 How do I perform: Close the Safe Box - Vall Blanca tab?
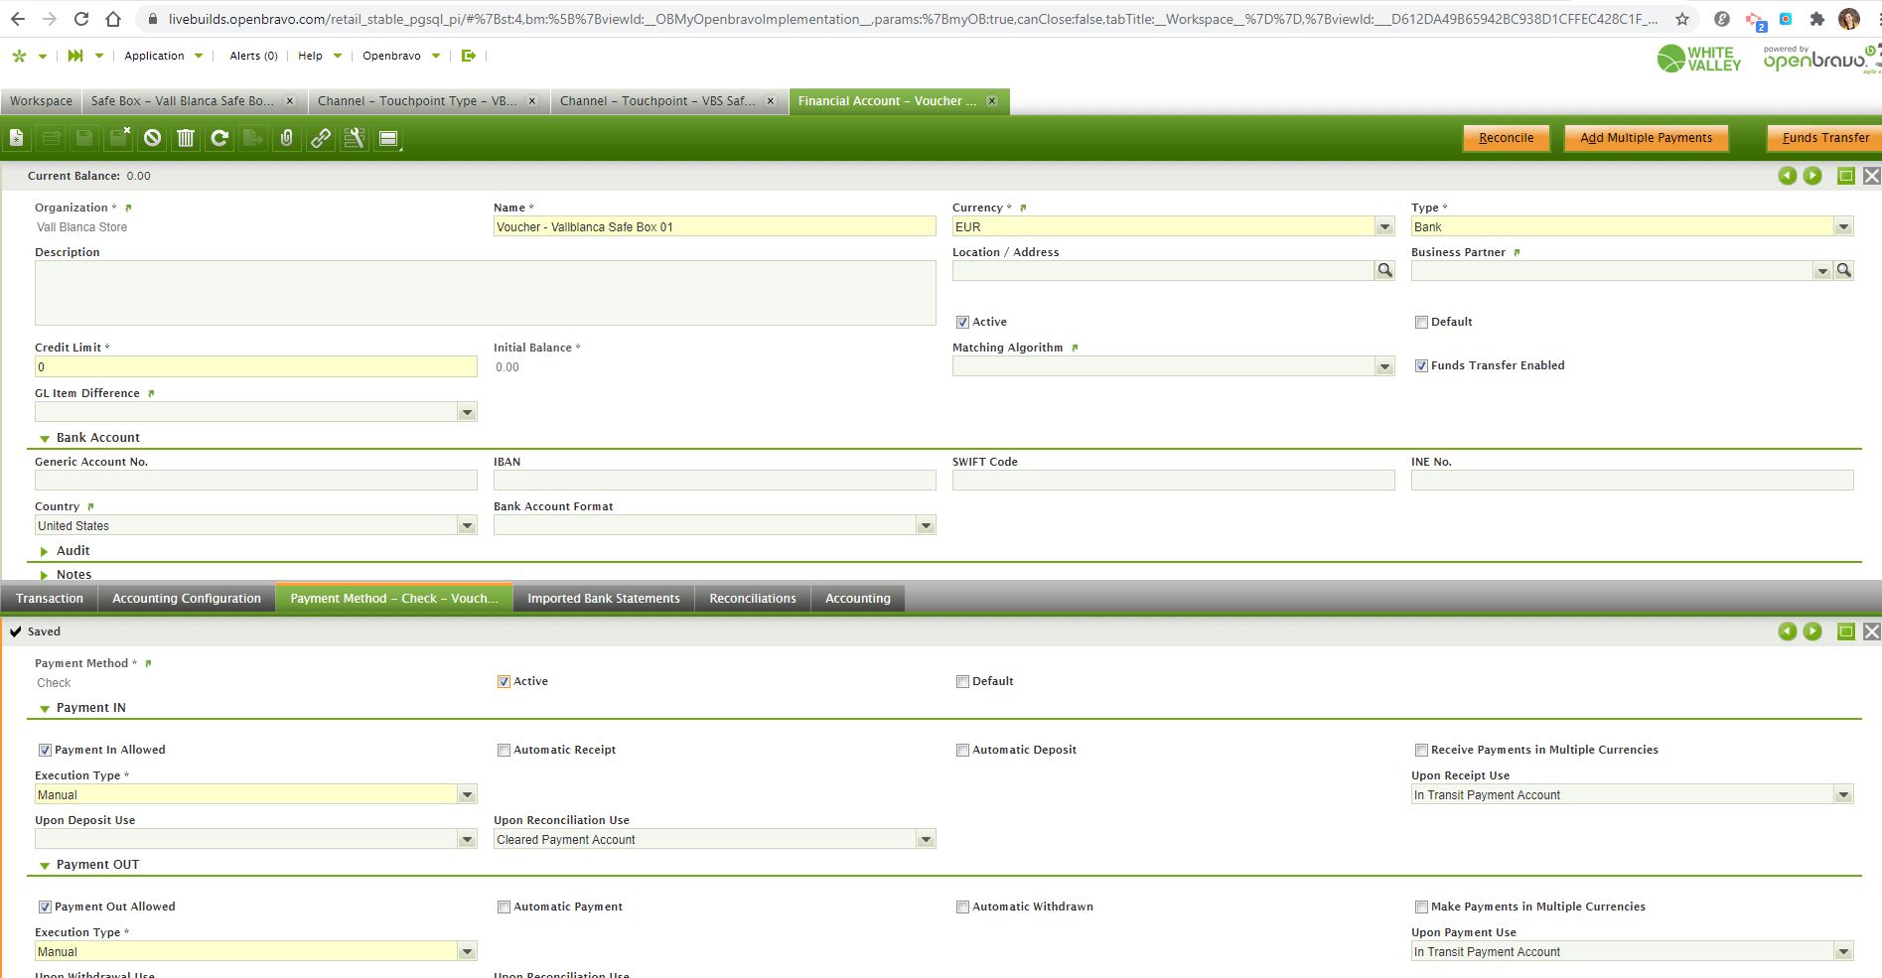click(x=290, y=101)
